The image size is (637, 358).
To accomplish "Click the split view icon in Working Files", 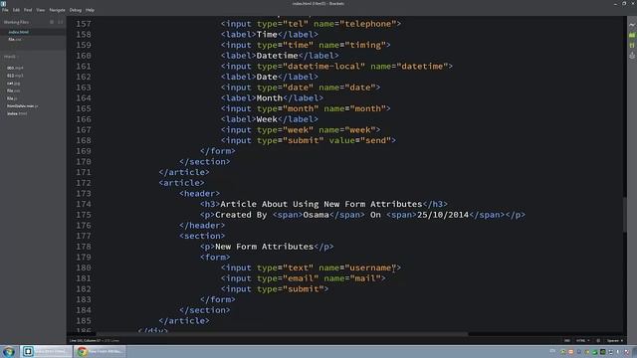I will tap(60, 22).
